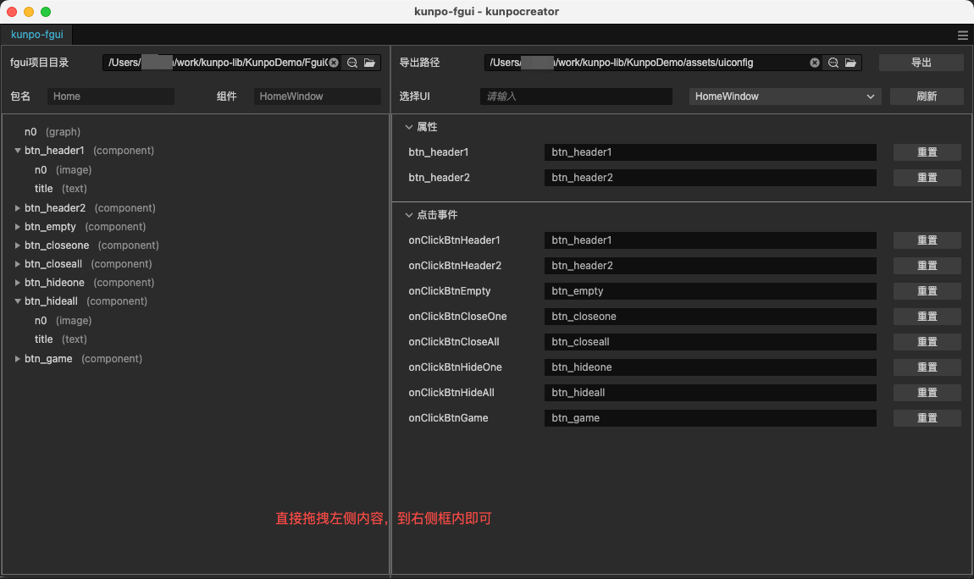The image size is (974, 579).
Task: Open folder browser for fgui project directory
Action: pyautogui.click(x=369, y=62)
